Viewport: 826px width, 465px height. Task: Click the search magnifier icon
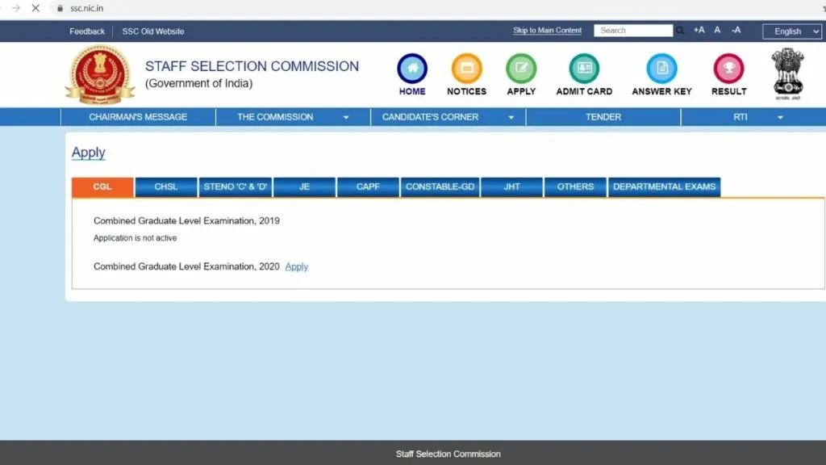click(x=680, y=31)
